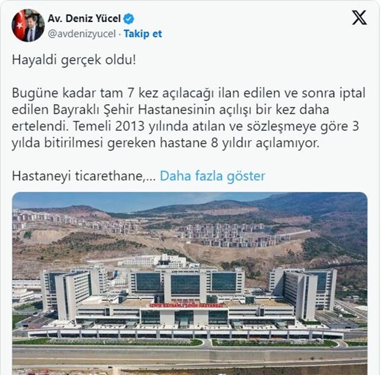Click the paragraph starting "Bugüne kadar"

[x=188, y=118]
